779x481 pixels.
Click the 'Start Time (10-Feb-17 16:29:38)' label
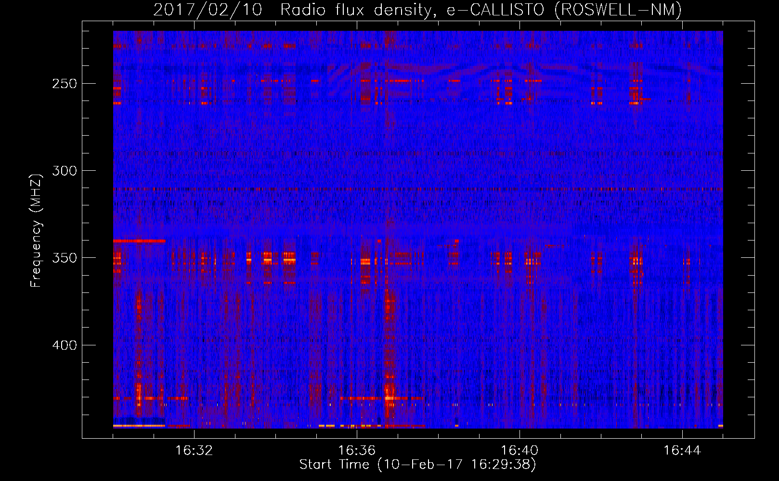(x=417, y=465)
